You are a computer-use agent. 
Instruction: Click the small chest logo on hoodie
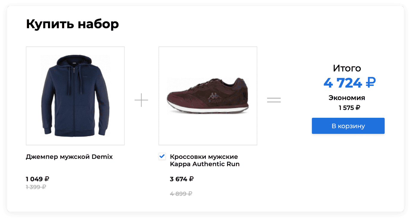point(85,77)
